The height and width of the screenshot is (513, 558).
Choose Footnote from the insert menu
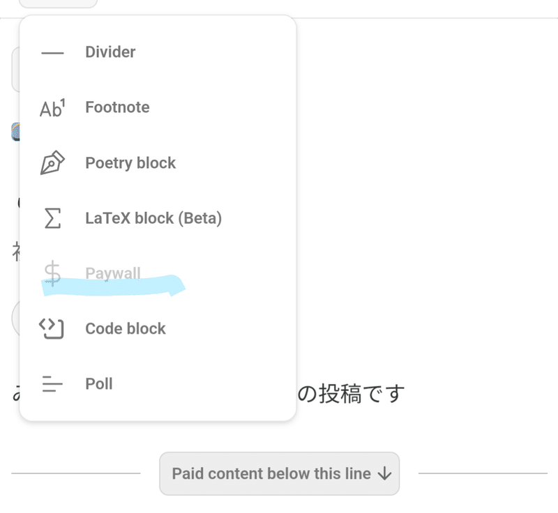pyautogui.click(x=158, y=107)
